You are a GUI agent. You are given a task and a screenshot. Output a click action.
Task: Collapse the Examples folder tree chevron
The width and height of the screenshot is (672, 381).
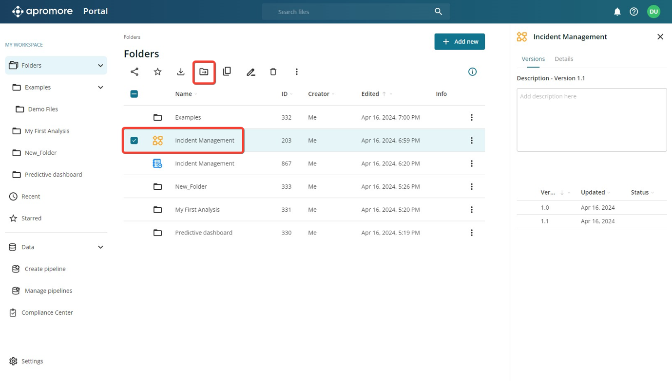click(x=100, y=88)
